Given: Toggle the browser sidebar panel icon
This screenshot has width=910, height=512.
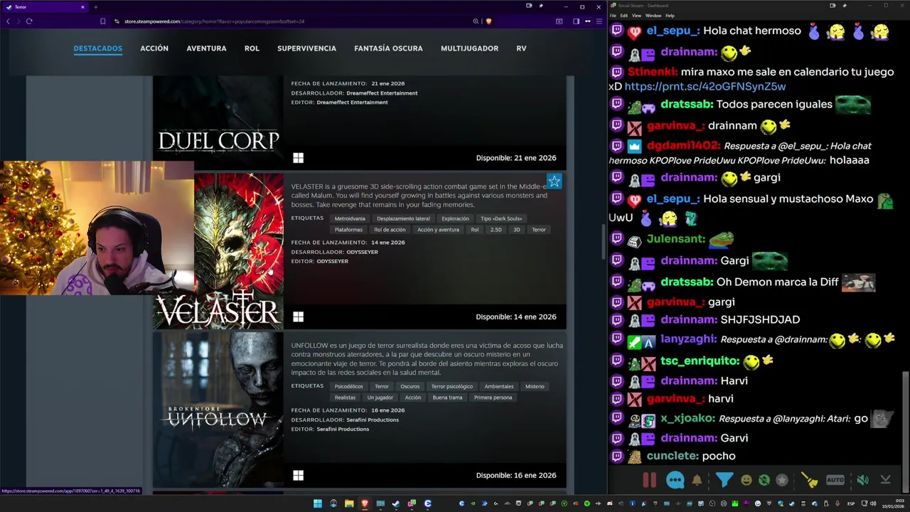Looking at the screenshot, I should pos(576,21).
